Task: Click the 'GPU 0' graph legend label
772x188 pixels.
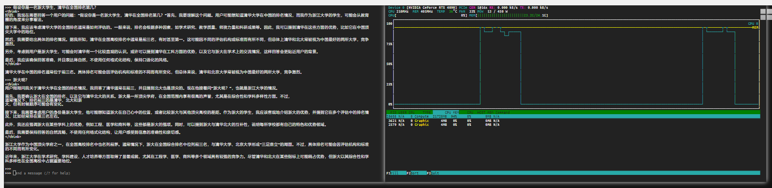Action: (x=753, y=23)
